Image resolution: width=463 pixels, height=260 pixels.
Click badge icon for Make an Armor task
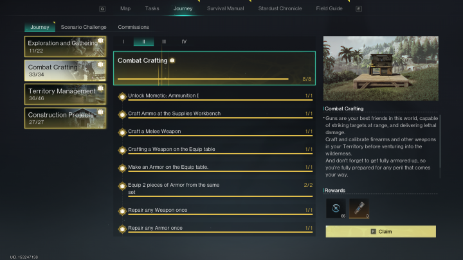(x=122, y=168)
